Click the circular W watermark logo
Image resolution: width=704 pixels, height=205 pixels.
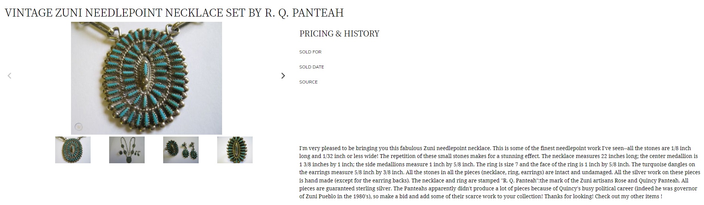point(79,127)
